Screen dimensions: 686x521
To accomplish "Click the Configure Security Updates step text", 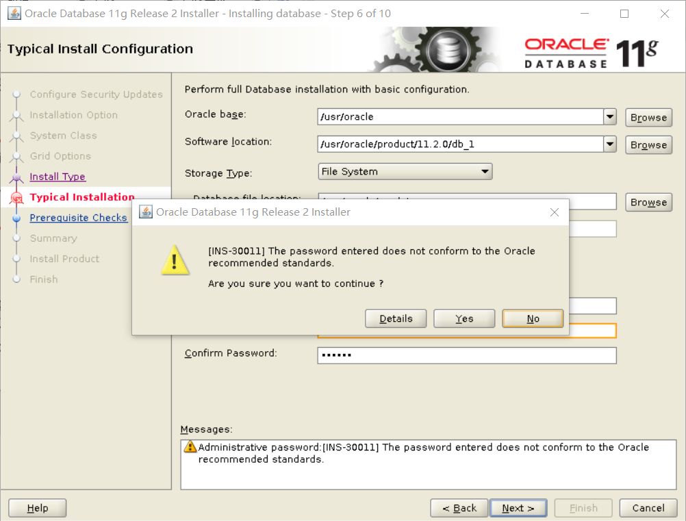I will tap(97, 94).
